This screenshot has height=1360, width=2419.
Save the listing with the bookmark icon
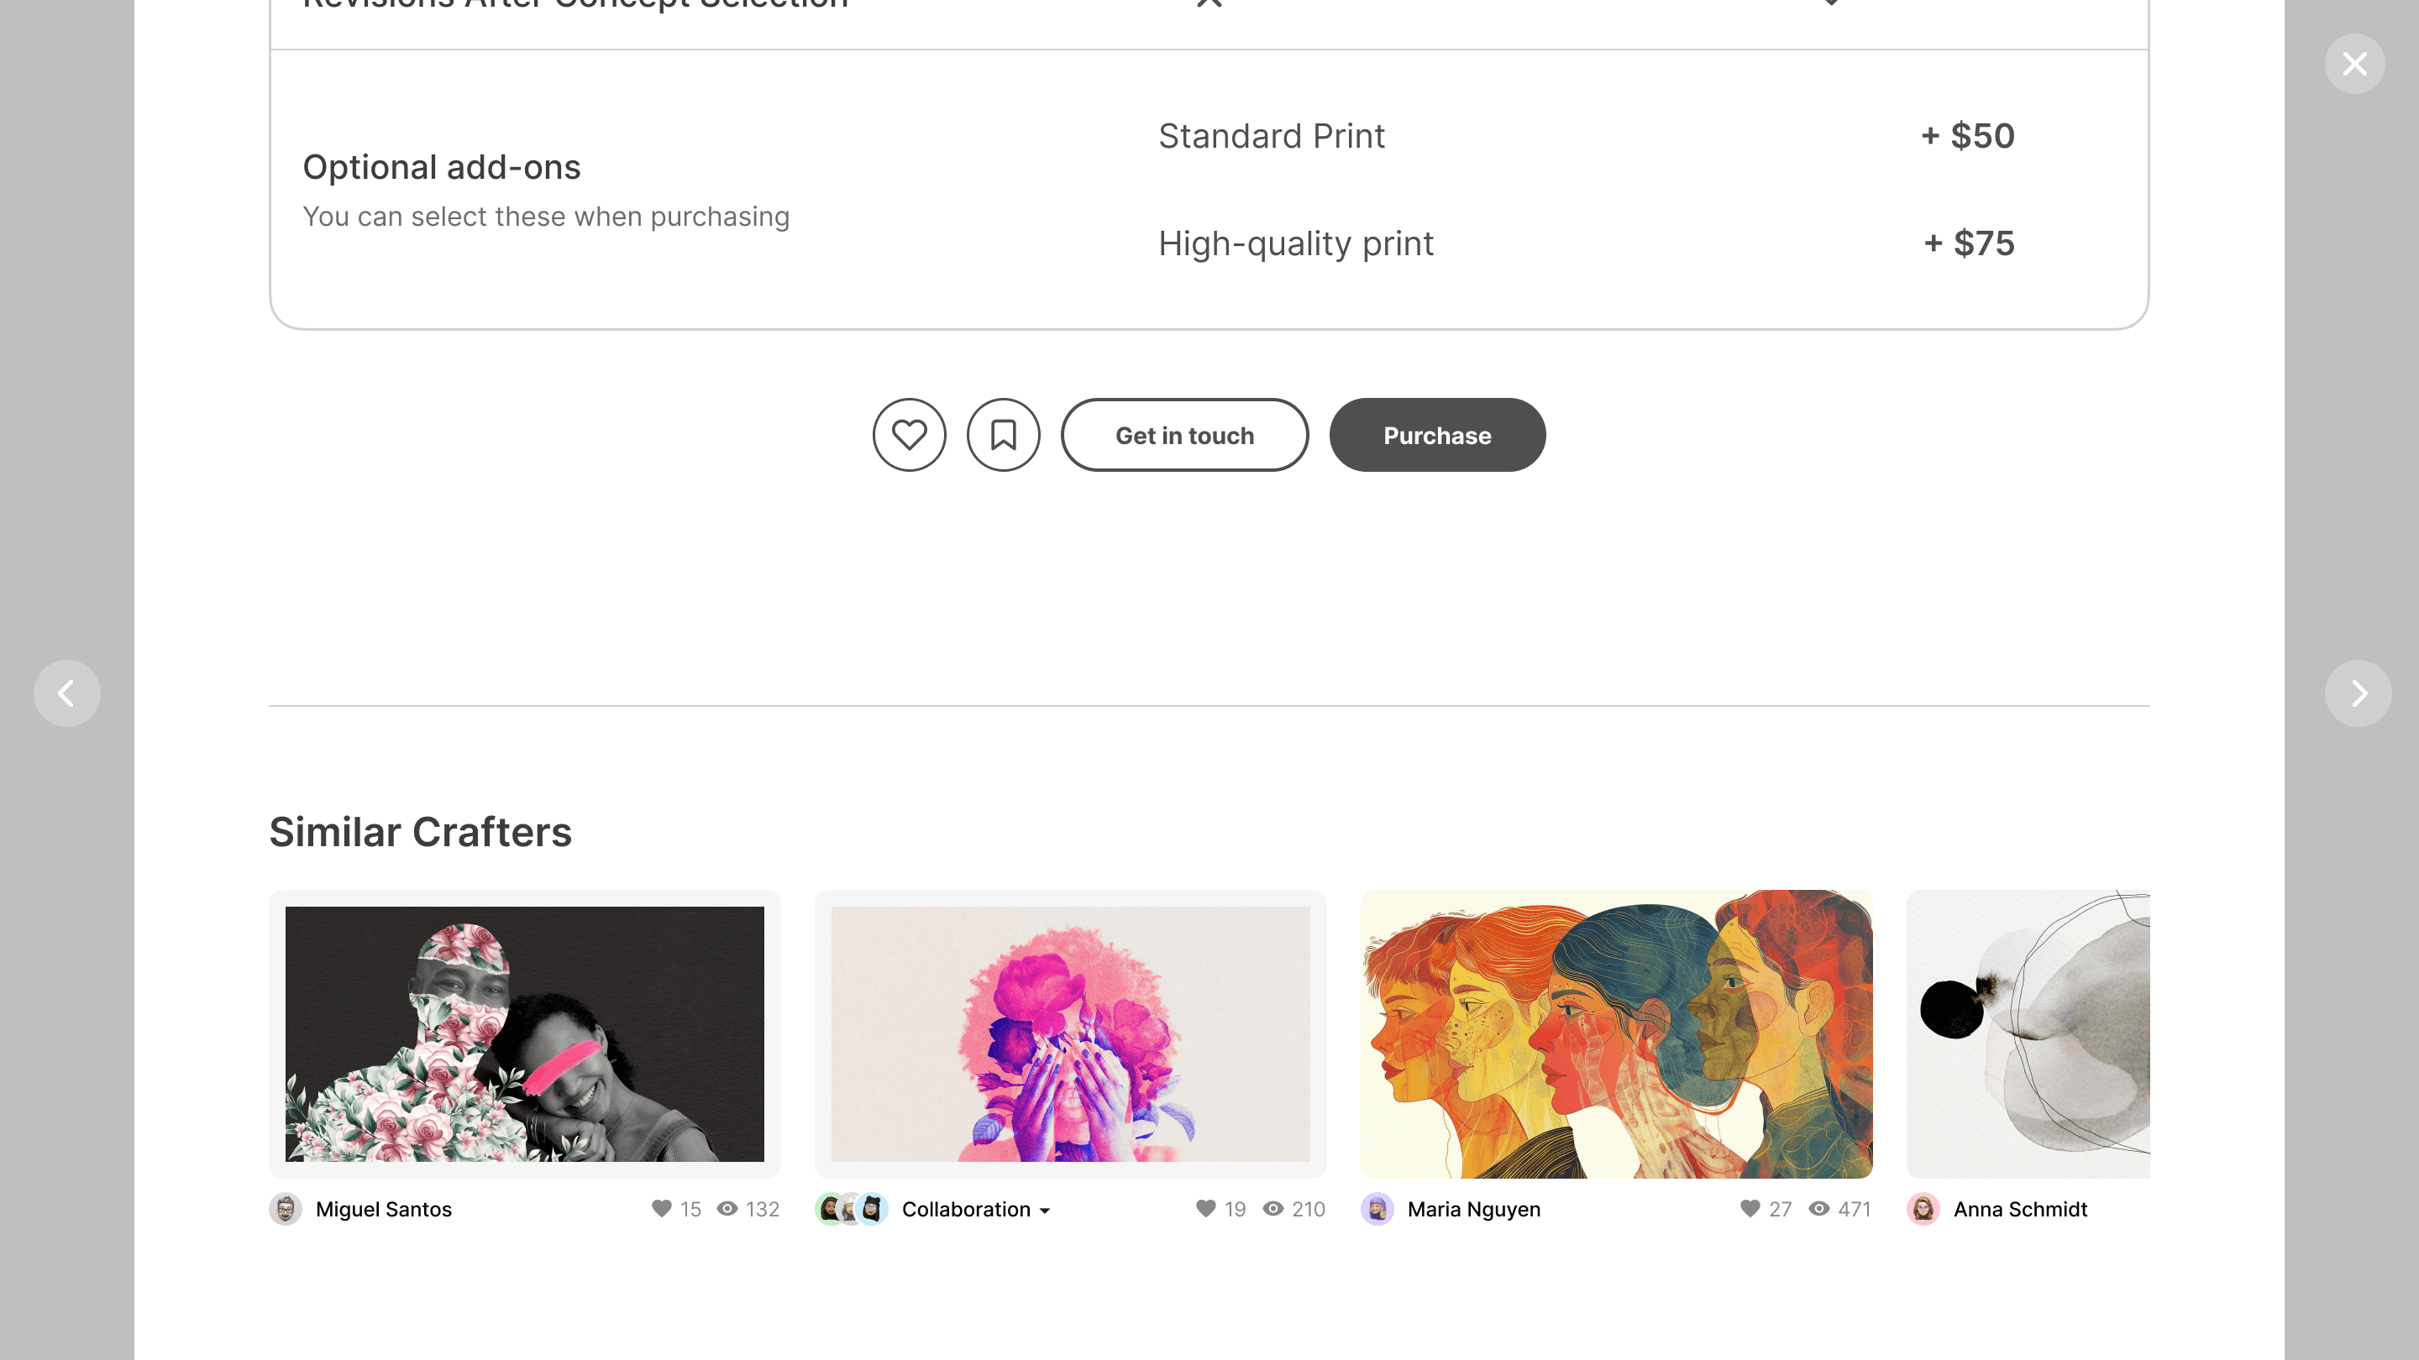coord(1003,435)
